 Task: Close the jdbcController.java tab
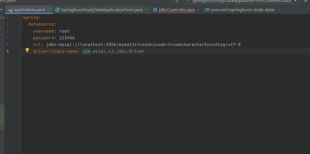pos(198,10)
